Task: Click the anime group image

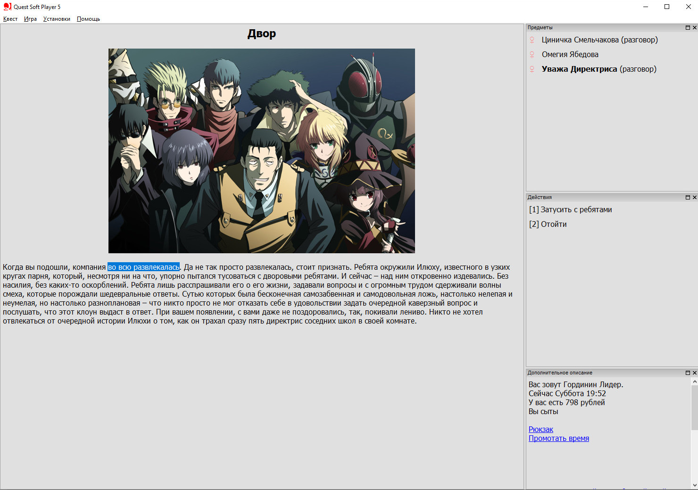Action: point(262,151)
